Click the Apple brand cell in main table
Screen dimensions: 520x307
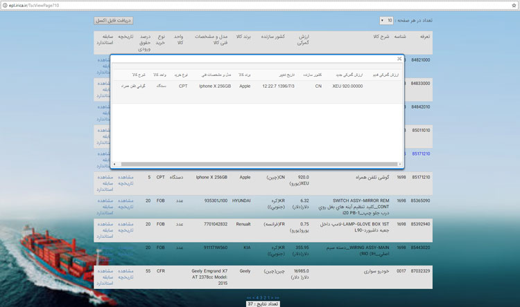pyautogui.click(x=244, y=177)
